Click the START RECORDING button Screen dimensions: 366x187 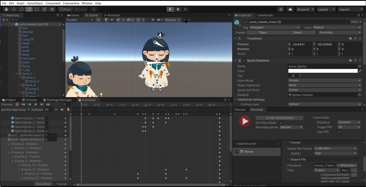(x=279, y=118)
